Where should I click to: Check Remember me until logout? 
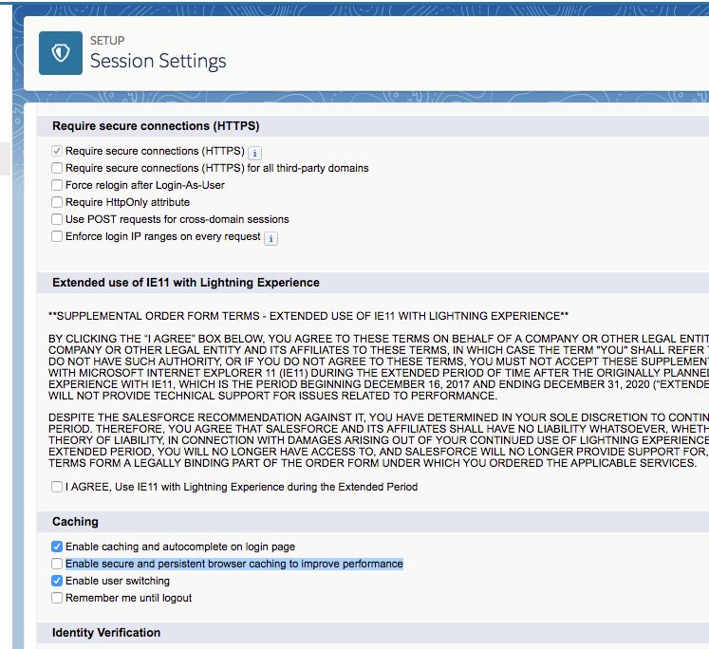[x=57, y=598]
